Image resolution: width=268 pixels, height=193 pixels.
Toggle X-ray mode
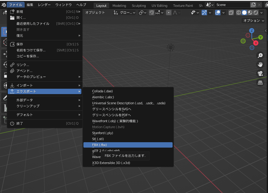[231, 13]
